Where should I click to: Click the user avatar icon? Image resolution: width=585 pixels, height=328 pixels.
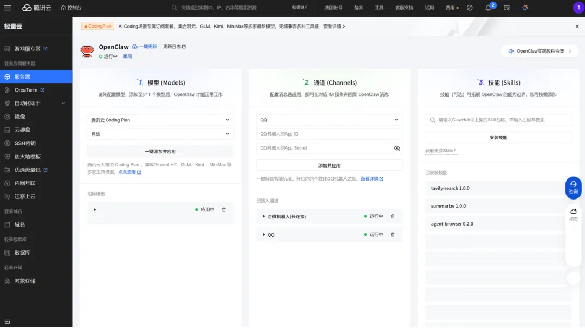(578, 8)
